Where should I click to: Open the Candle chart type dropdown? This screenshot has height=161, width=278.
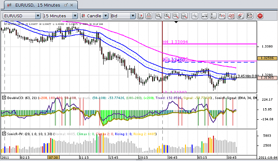click(x=94, y=16)
